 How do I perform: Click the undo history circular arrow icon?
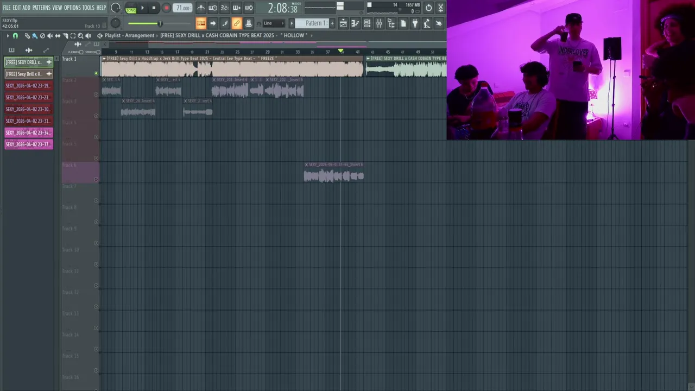(428, 8)
